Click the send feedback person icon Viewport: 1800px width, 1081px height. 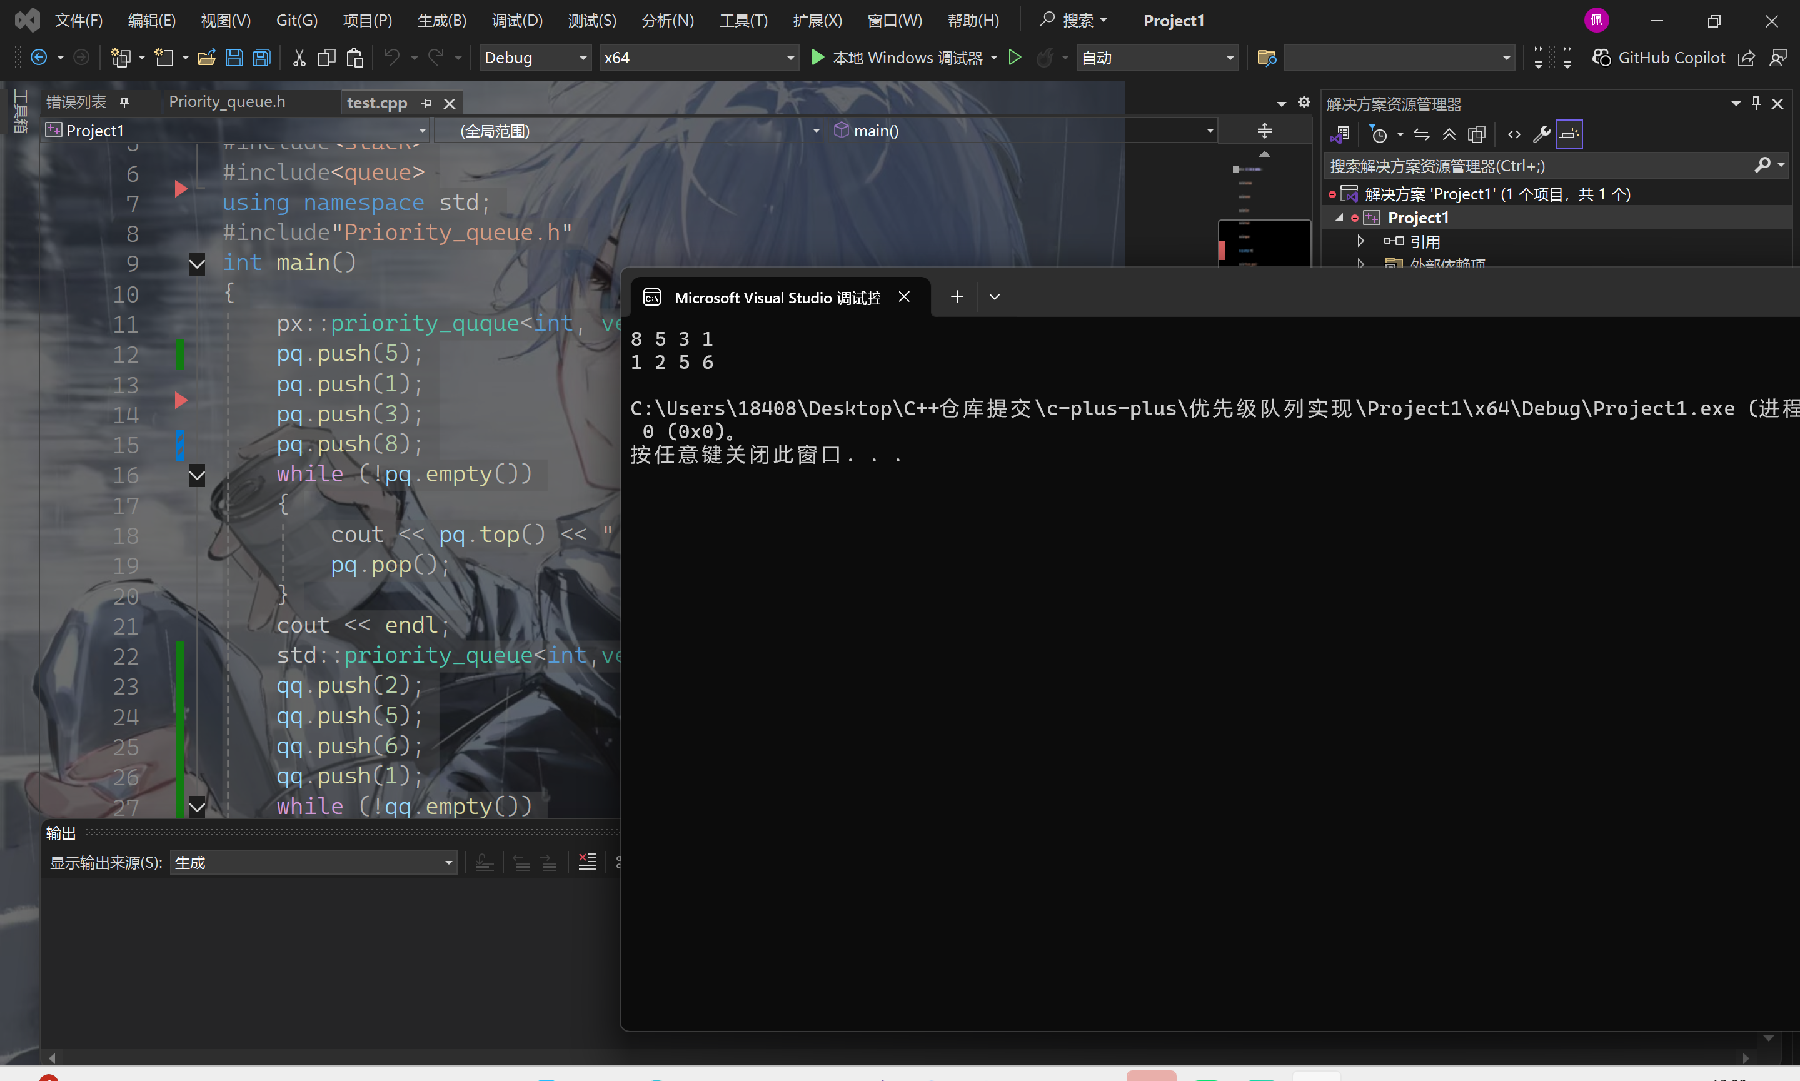tap(1778, 58)
